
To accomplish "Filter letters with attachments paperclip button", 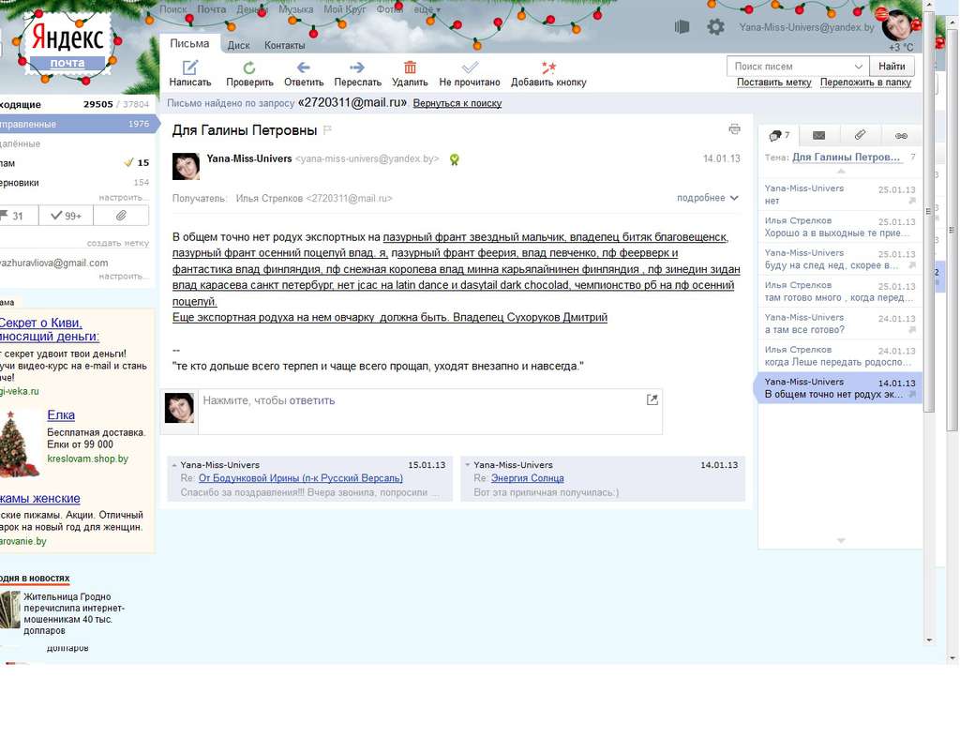I will pos(121,216).
